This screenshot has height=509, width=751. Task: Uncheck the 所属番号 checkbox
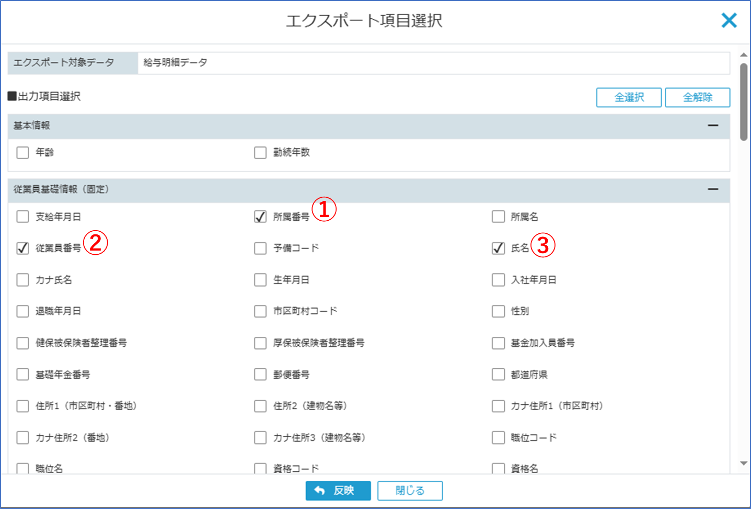tap(260, 217)
